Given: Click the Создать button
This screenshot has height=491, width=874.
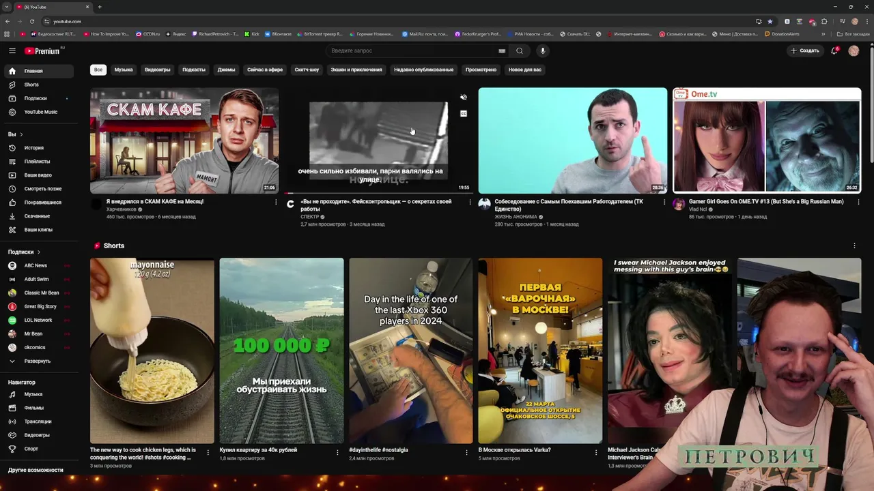Looking at the screenshot, I should (x=804, y=50).
